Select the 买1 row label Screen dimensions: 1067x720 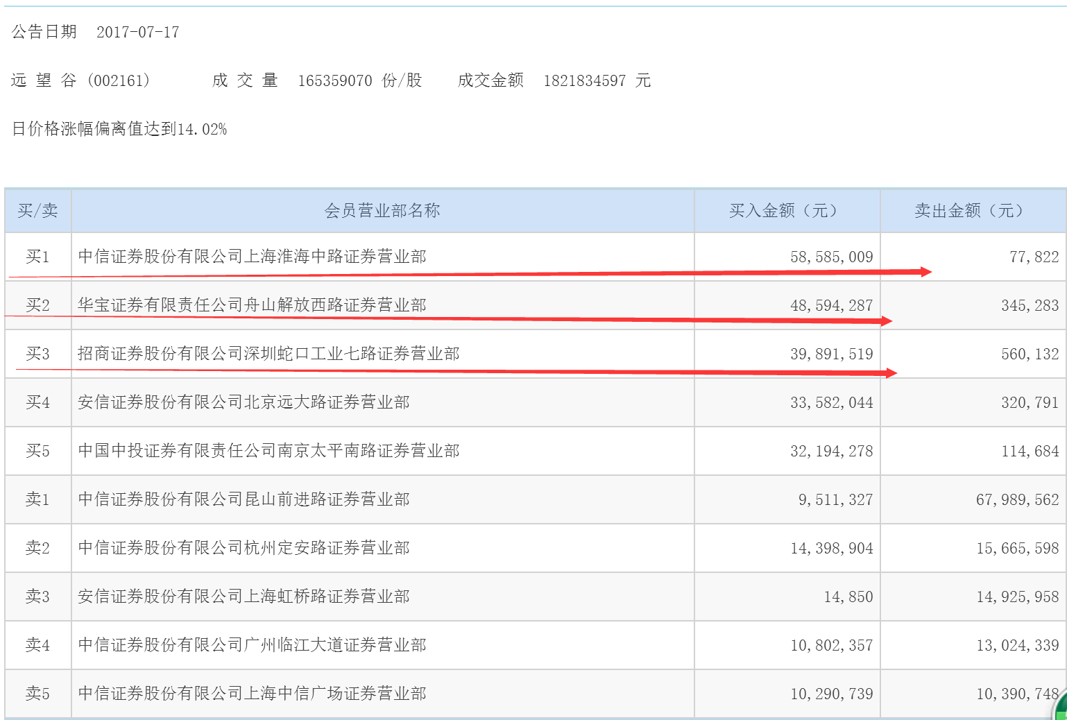click(37, 257)
